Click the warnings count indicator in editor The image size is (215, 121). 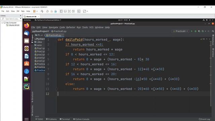(203, 39)
